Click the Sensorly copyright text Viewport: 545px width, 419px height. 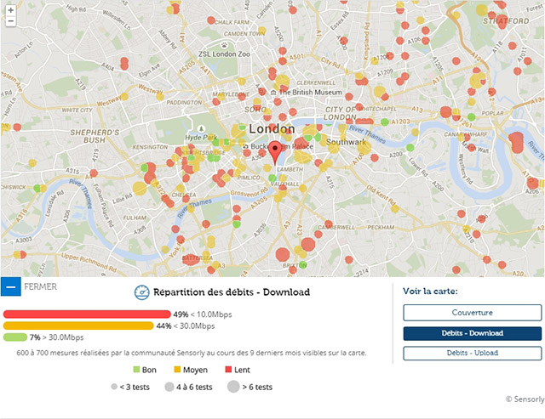(x=525, y=399)
